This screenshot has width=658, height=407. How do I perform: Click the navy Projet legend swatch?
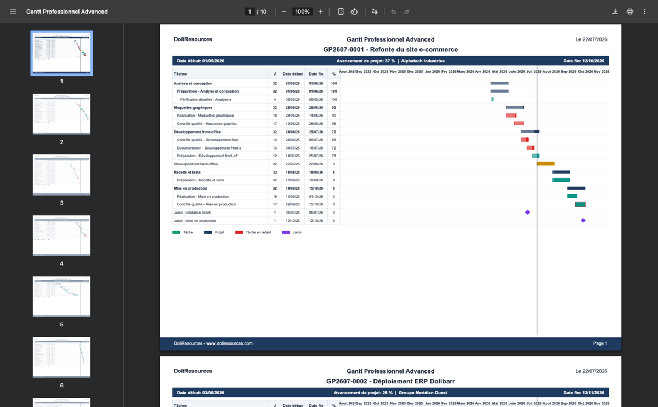click(208, 232)
